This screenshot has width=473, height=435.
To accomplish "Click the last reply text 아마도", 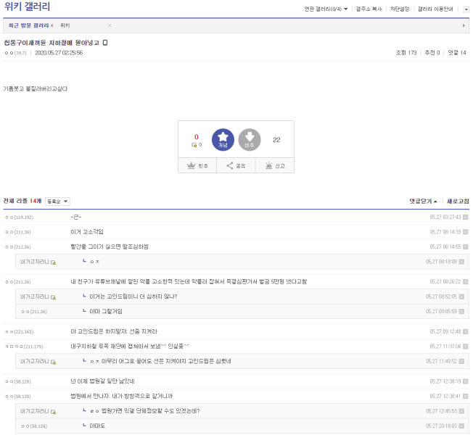I will [97, 426].
